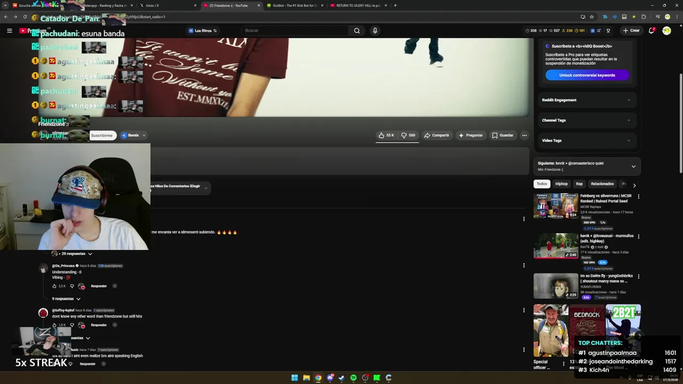Open the vidIQ logo icon in header
The image size is (683, 384).
[592, 30]
